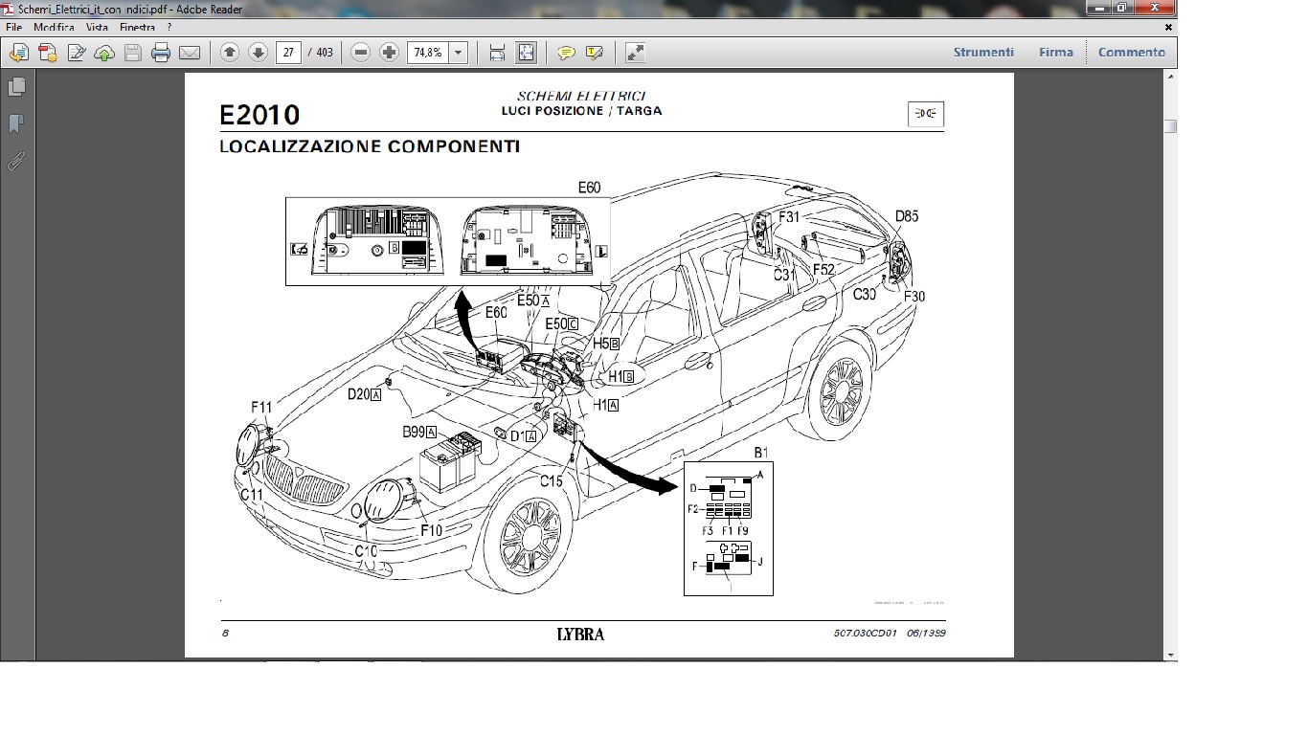Open the Commento pane
This screenshot has width=1308, height=735.
1132,53
